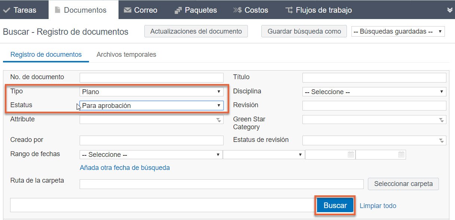Screen dimensions: 455x220
Task: Select the Registro de documentos sub-tab
Action: click(46, 55)
